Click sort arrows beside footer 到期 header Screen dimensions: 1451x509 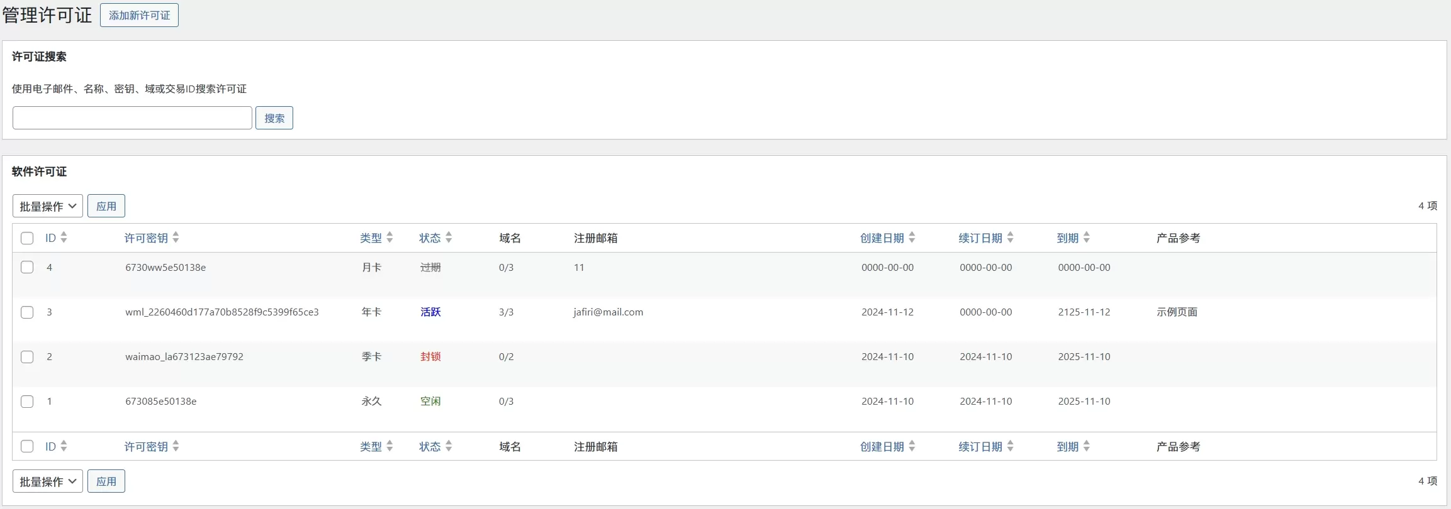[x=1087, y=446]
